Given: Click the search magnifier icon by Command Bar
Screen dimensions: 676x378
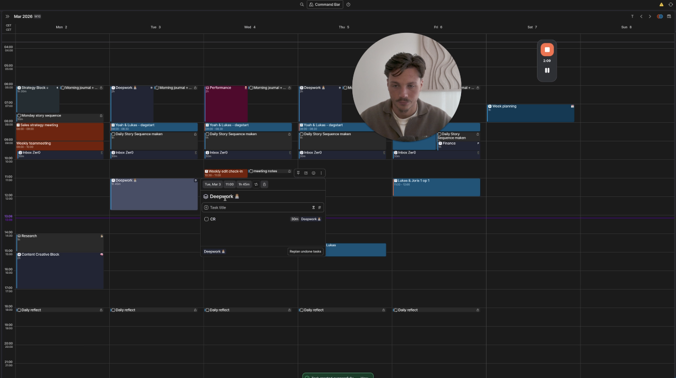Looking at the screenshot, I should (302, 4).
